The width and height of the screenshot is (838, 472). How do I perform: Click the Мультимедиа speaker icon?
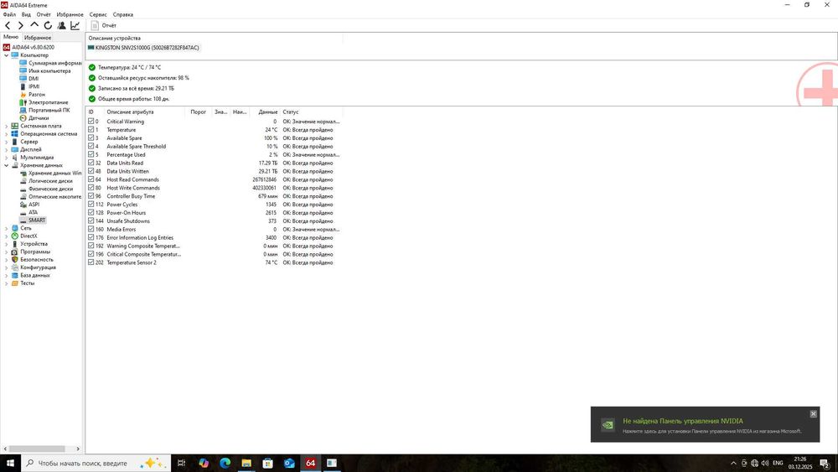(x=14, y=157)
